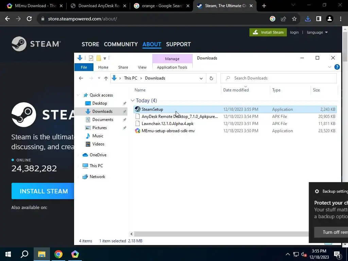348x261 pixels.
Task: Open taskbar search magnifier
Action: [24, 254]
